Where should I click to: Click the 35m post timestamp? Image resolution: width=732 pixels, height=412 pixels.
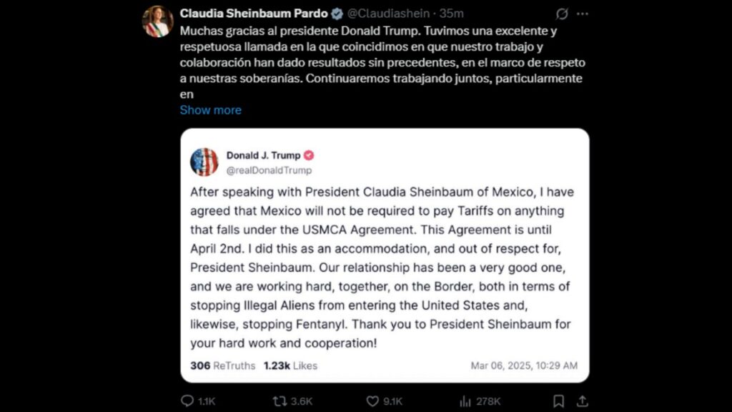(x=451, y=14)
